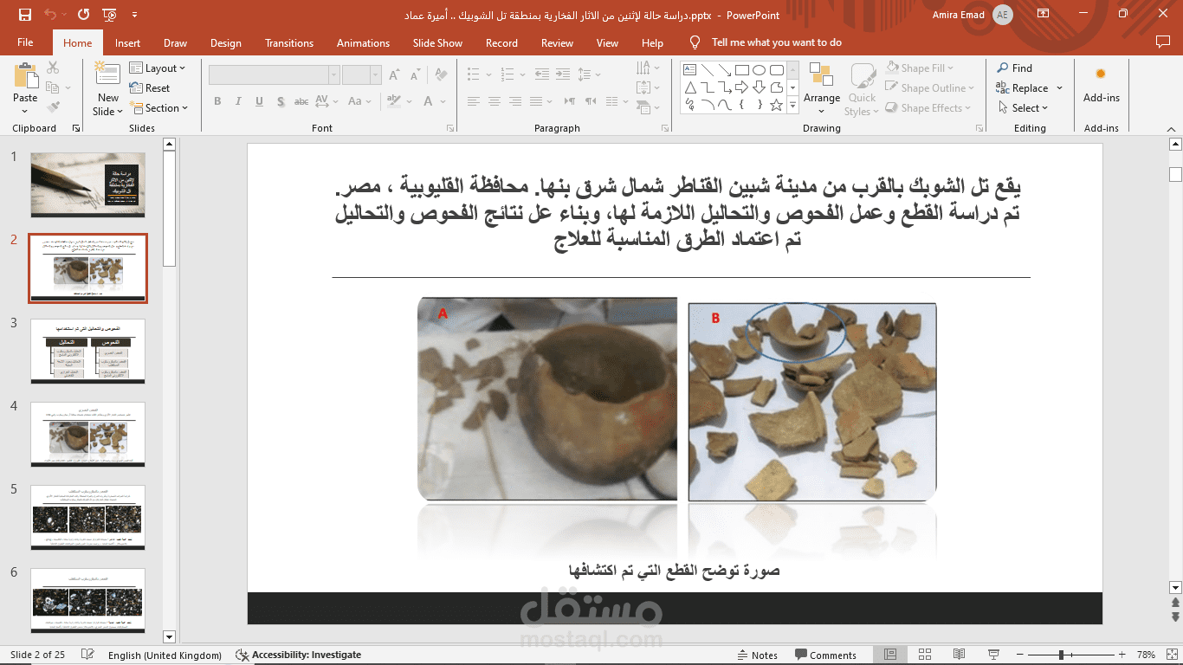Open the Layout dropdown

[x=157, y=68]
